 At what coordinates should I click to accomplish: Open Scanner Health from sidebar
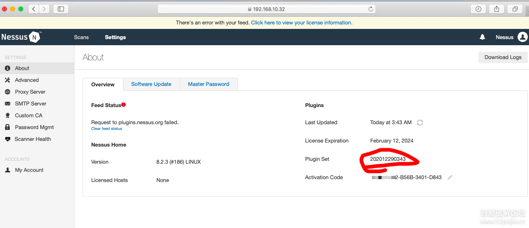[33, 139]
